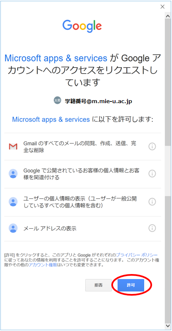Viewport: 172px width, 331px height.
Task: Open info icon for Google public info association
Action: [152, 174]
